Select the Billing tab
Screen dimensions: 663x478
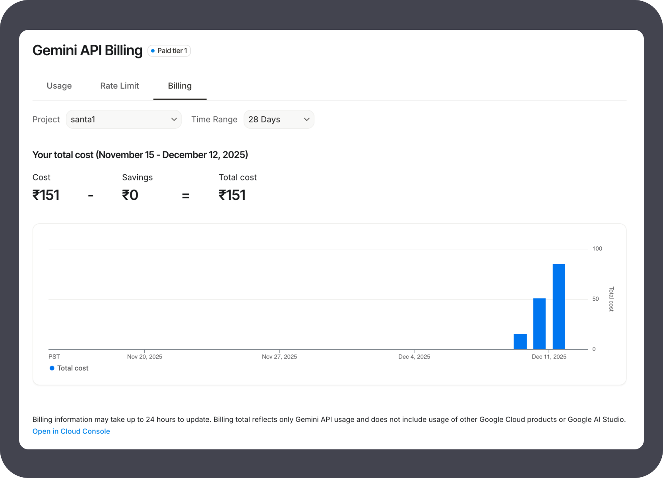pyautogui.click(x=180, y=86)
